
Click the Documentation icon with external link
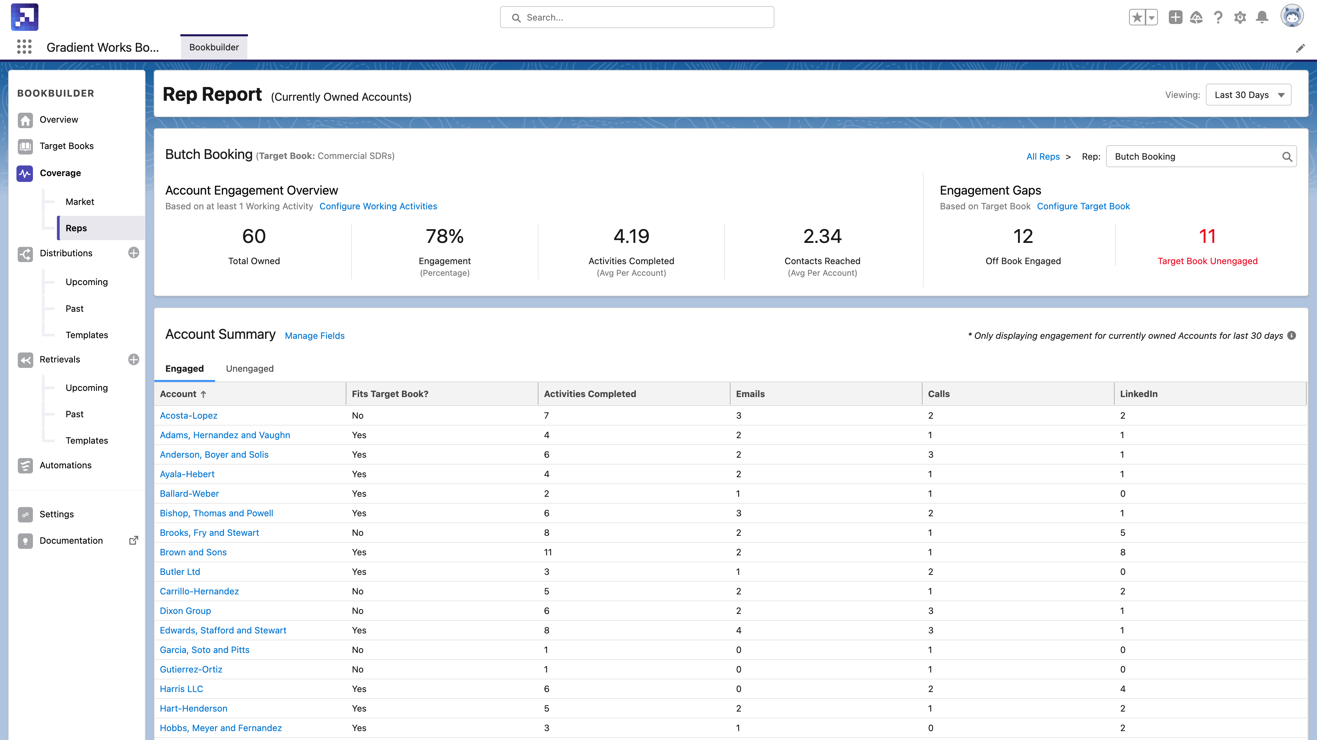(x=134, y=540)
